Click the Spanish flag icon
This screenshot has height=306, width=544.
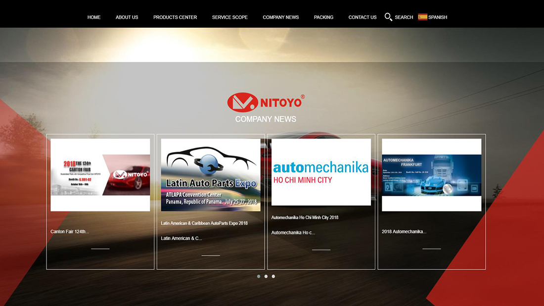pos(422,17)
